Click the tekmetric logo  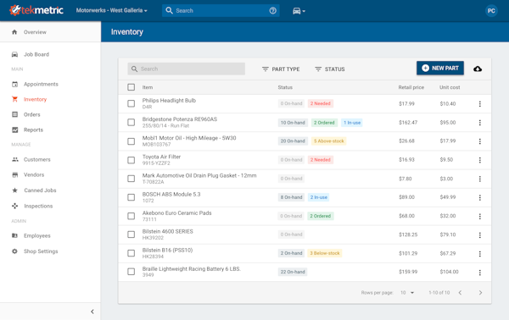(36, 10)
